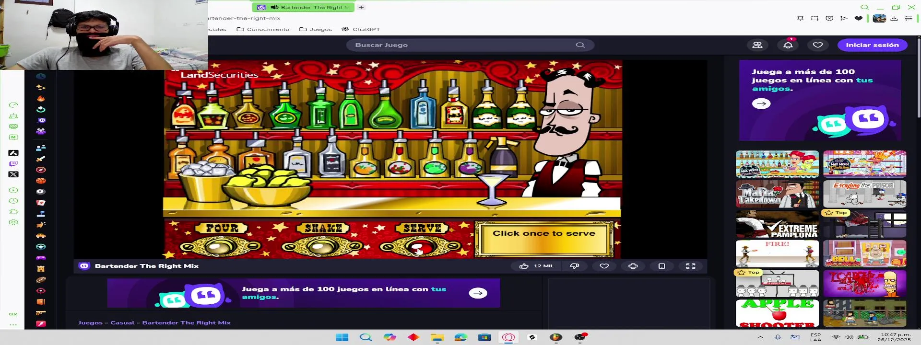The height and width of the screenshot is (345, 921).
Task: Take a snapshot with browser screenshot icon
Action: (815, 18)
